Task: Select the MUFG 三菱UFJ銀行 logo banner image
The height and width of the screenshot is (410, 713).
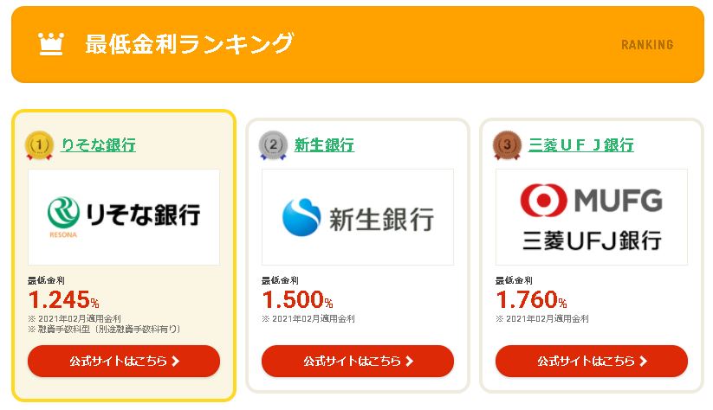Action: click(x=592, y=217)
